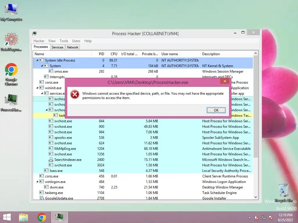Sort by the Private bytes column header
This screenshot has width=298, height=223.
[150, 54]
